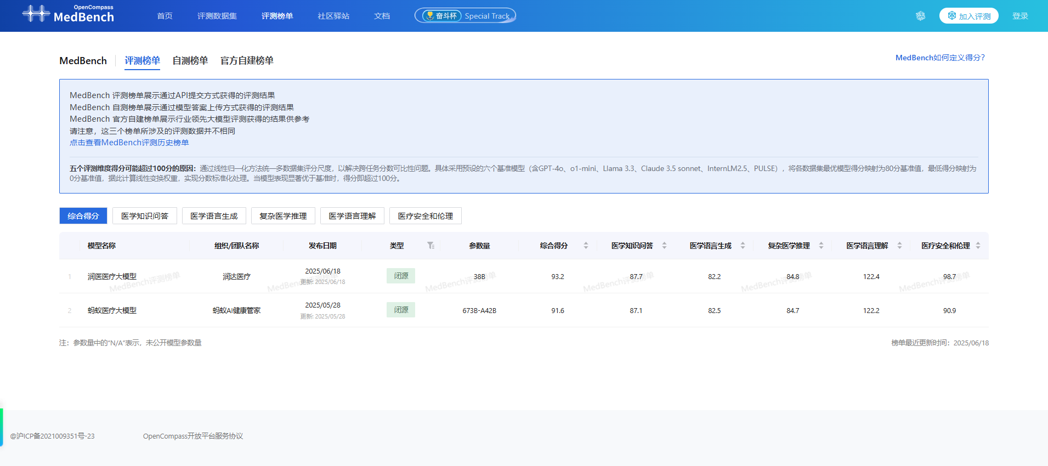Click the 登录 link
The height and width of the screenshot is (466, 1048).
[x=1020, y=16]
